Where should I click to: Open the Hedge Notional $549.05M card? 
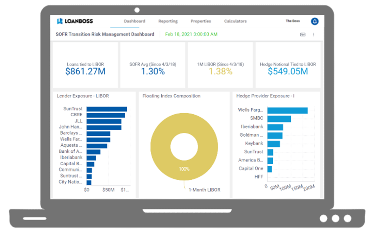pos(288,65)
